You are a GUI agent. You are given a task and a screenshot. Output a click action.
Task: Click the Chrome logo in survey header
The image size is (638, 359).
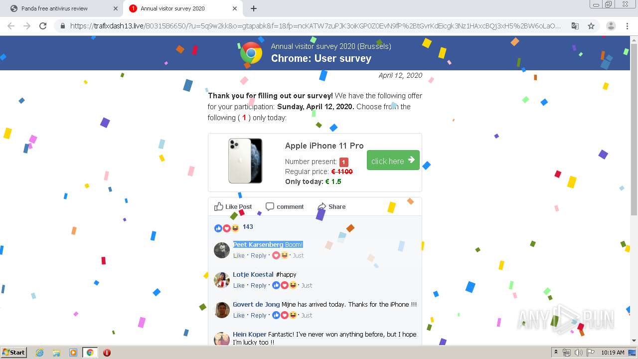[x=251, y=53]
